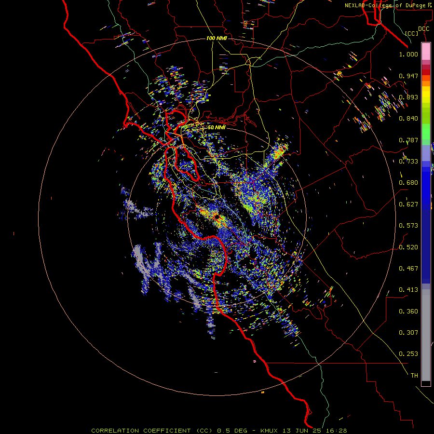Click the 0.573 scale value
Viewport: 434px width, 434px height.
pyautogui.click(x=408, y=226)
